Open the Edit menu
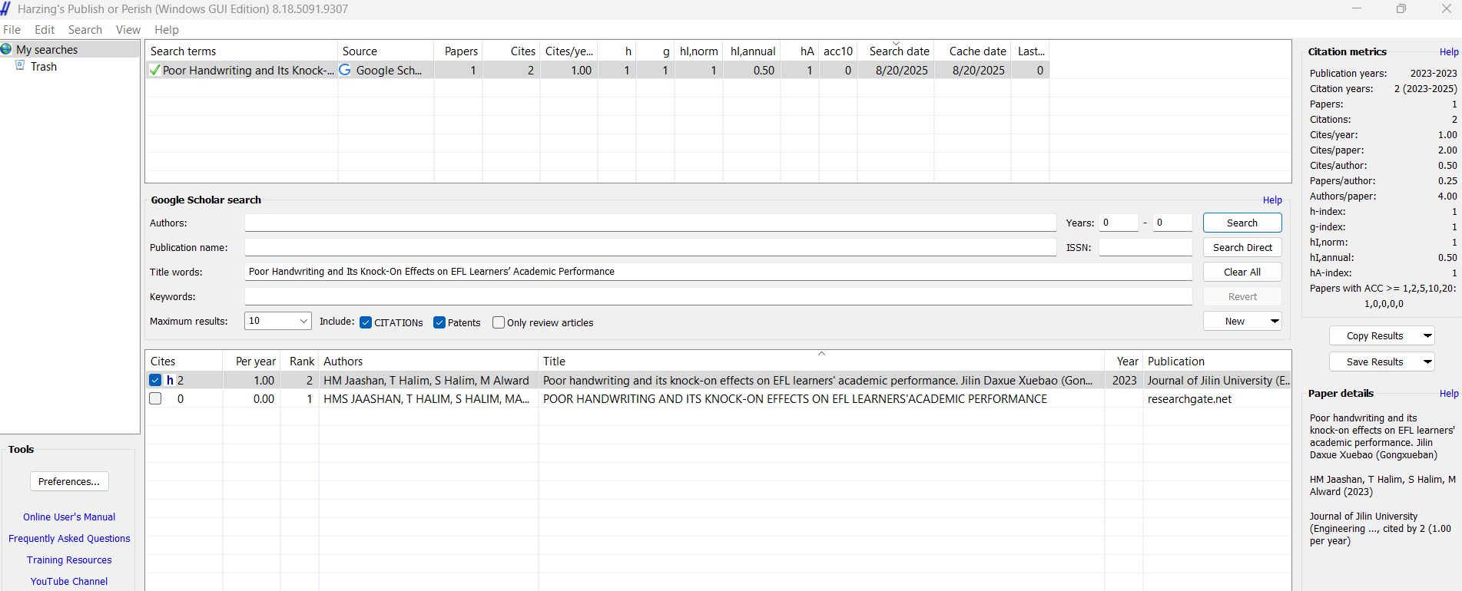Viewport: 1462px width, 591px height. tap(45, 30)
